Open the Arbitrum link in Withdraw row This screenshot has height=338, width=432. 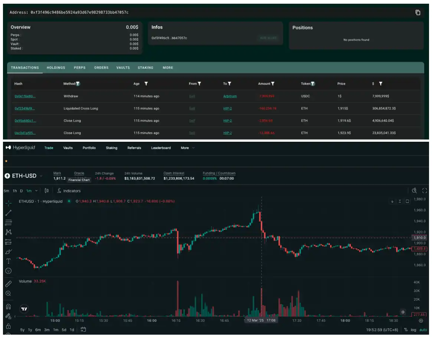[230, 96]
